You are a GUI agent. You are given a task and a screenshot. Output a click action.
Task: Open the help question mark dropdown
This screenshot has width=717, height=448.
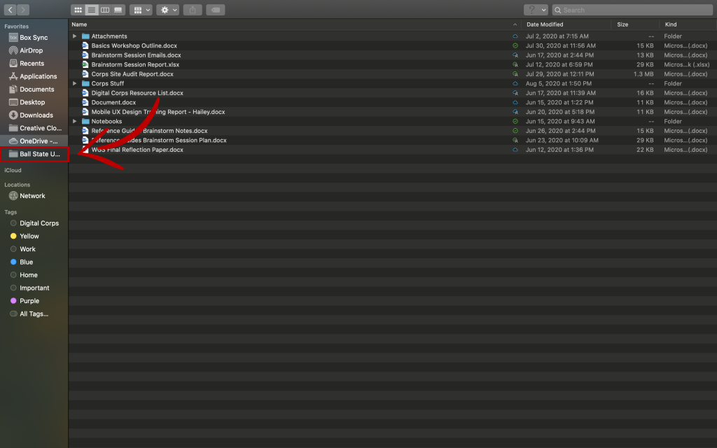point(536,10)
